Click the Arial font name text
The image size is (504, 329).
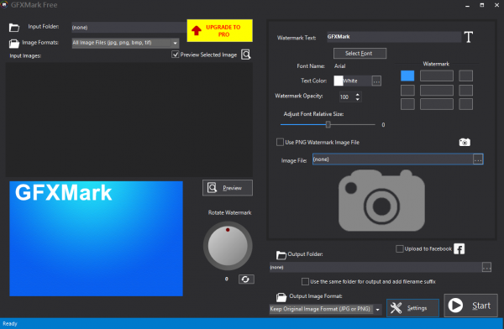[339, 65]
